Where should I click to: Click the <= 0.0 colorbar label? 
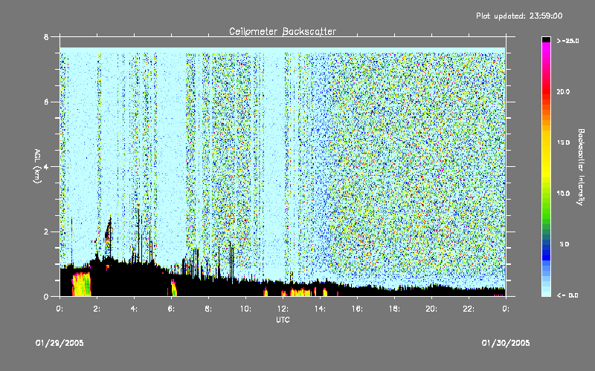[x=567, y=295]
